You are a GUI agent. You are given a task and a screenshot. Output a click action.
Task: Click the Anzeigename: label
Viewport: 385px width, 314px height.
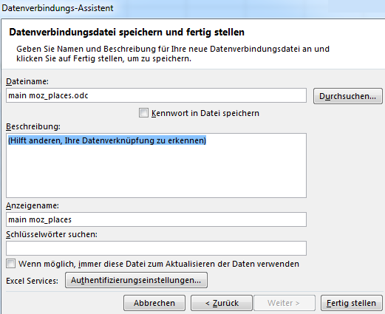[33, 205]
